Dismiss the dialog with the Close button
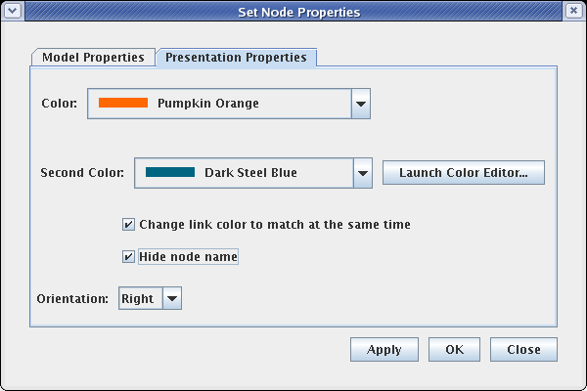587x391 pixels. [x=523, y=349]
